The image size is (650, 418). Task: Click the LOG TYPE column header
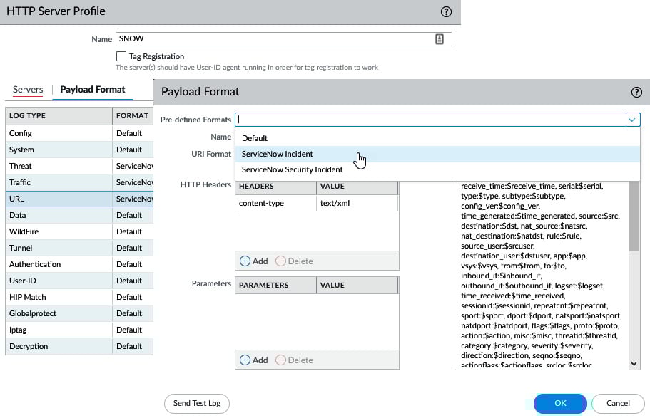pos(59,116)
